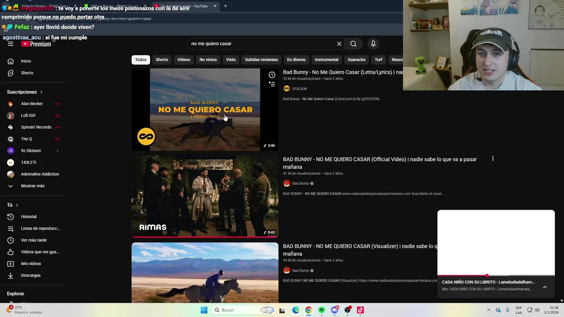Click the Watch later clock icon on first thumbnail
The width and height of the screenshot is (564, 317).
click(272, 75)
